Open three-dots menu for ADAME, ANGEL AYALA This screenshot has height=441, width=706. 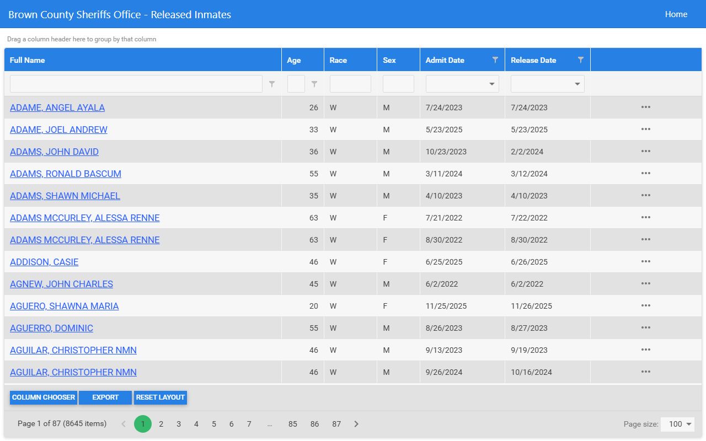(646, 107)
